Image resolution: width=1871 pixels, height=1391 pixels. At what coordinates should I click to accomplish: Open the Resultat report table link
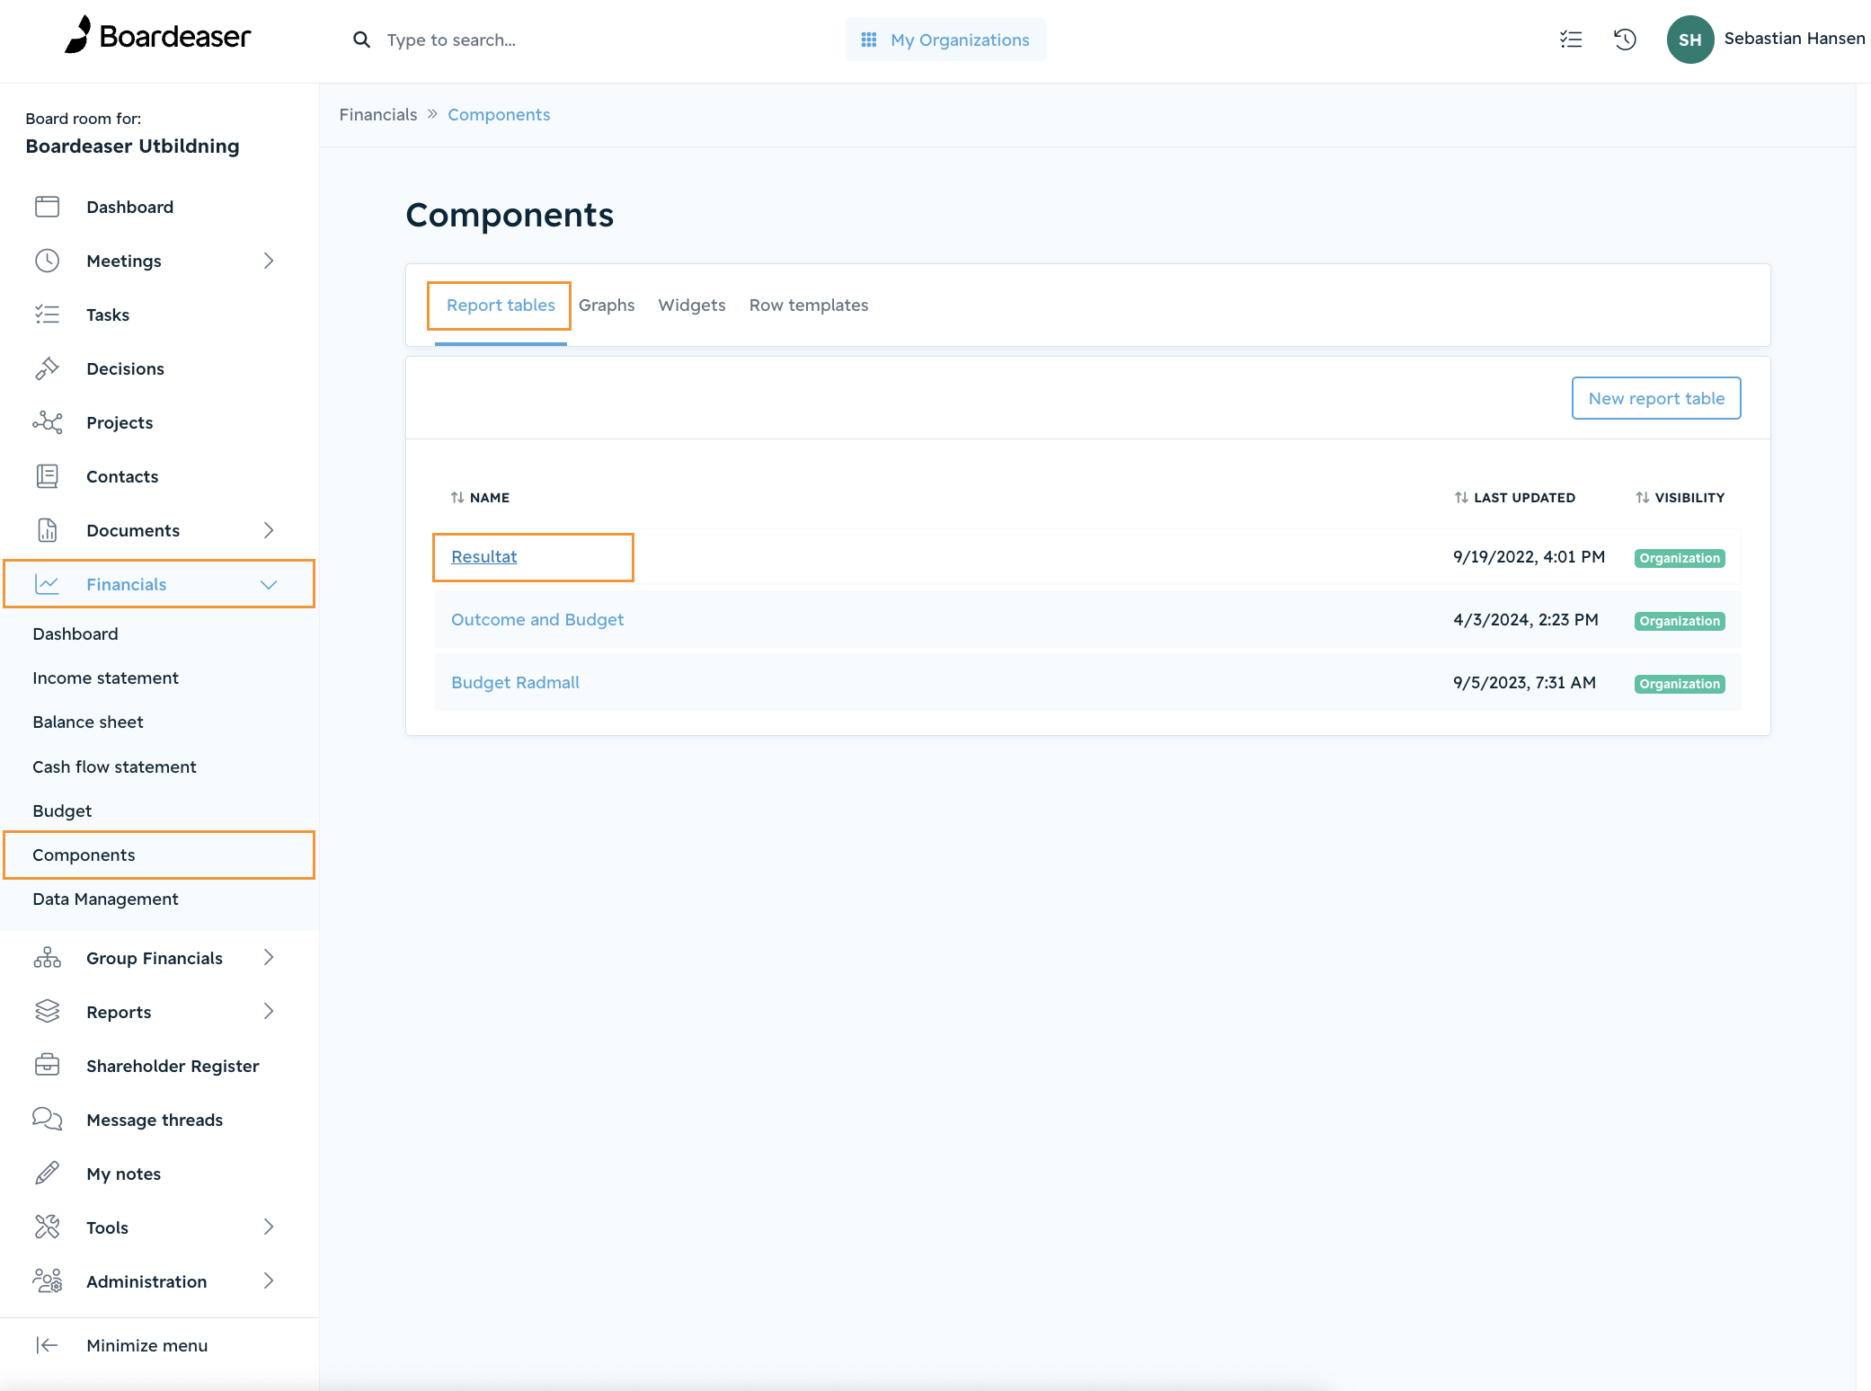(x=483, y=557)
